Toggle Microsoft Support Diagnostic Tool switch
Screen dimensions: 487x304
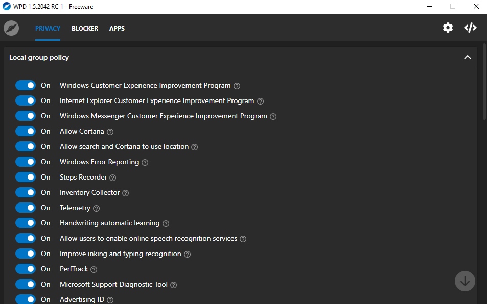(x=26, y=284)
